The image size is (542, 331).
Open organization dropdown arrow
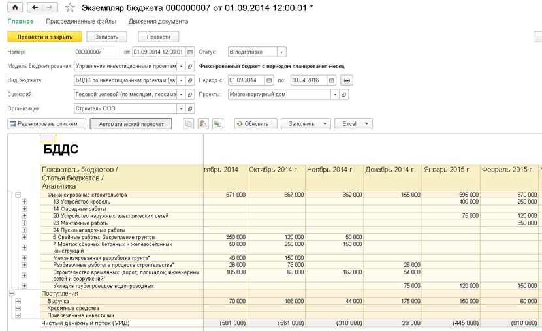coord(181,108)
